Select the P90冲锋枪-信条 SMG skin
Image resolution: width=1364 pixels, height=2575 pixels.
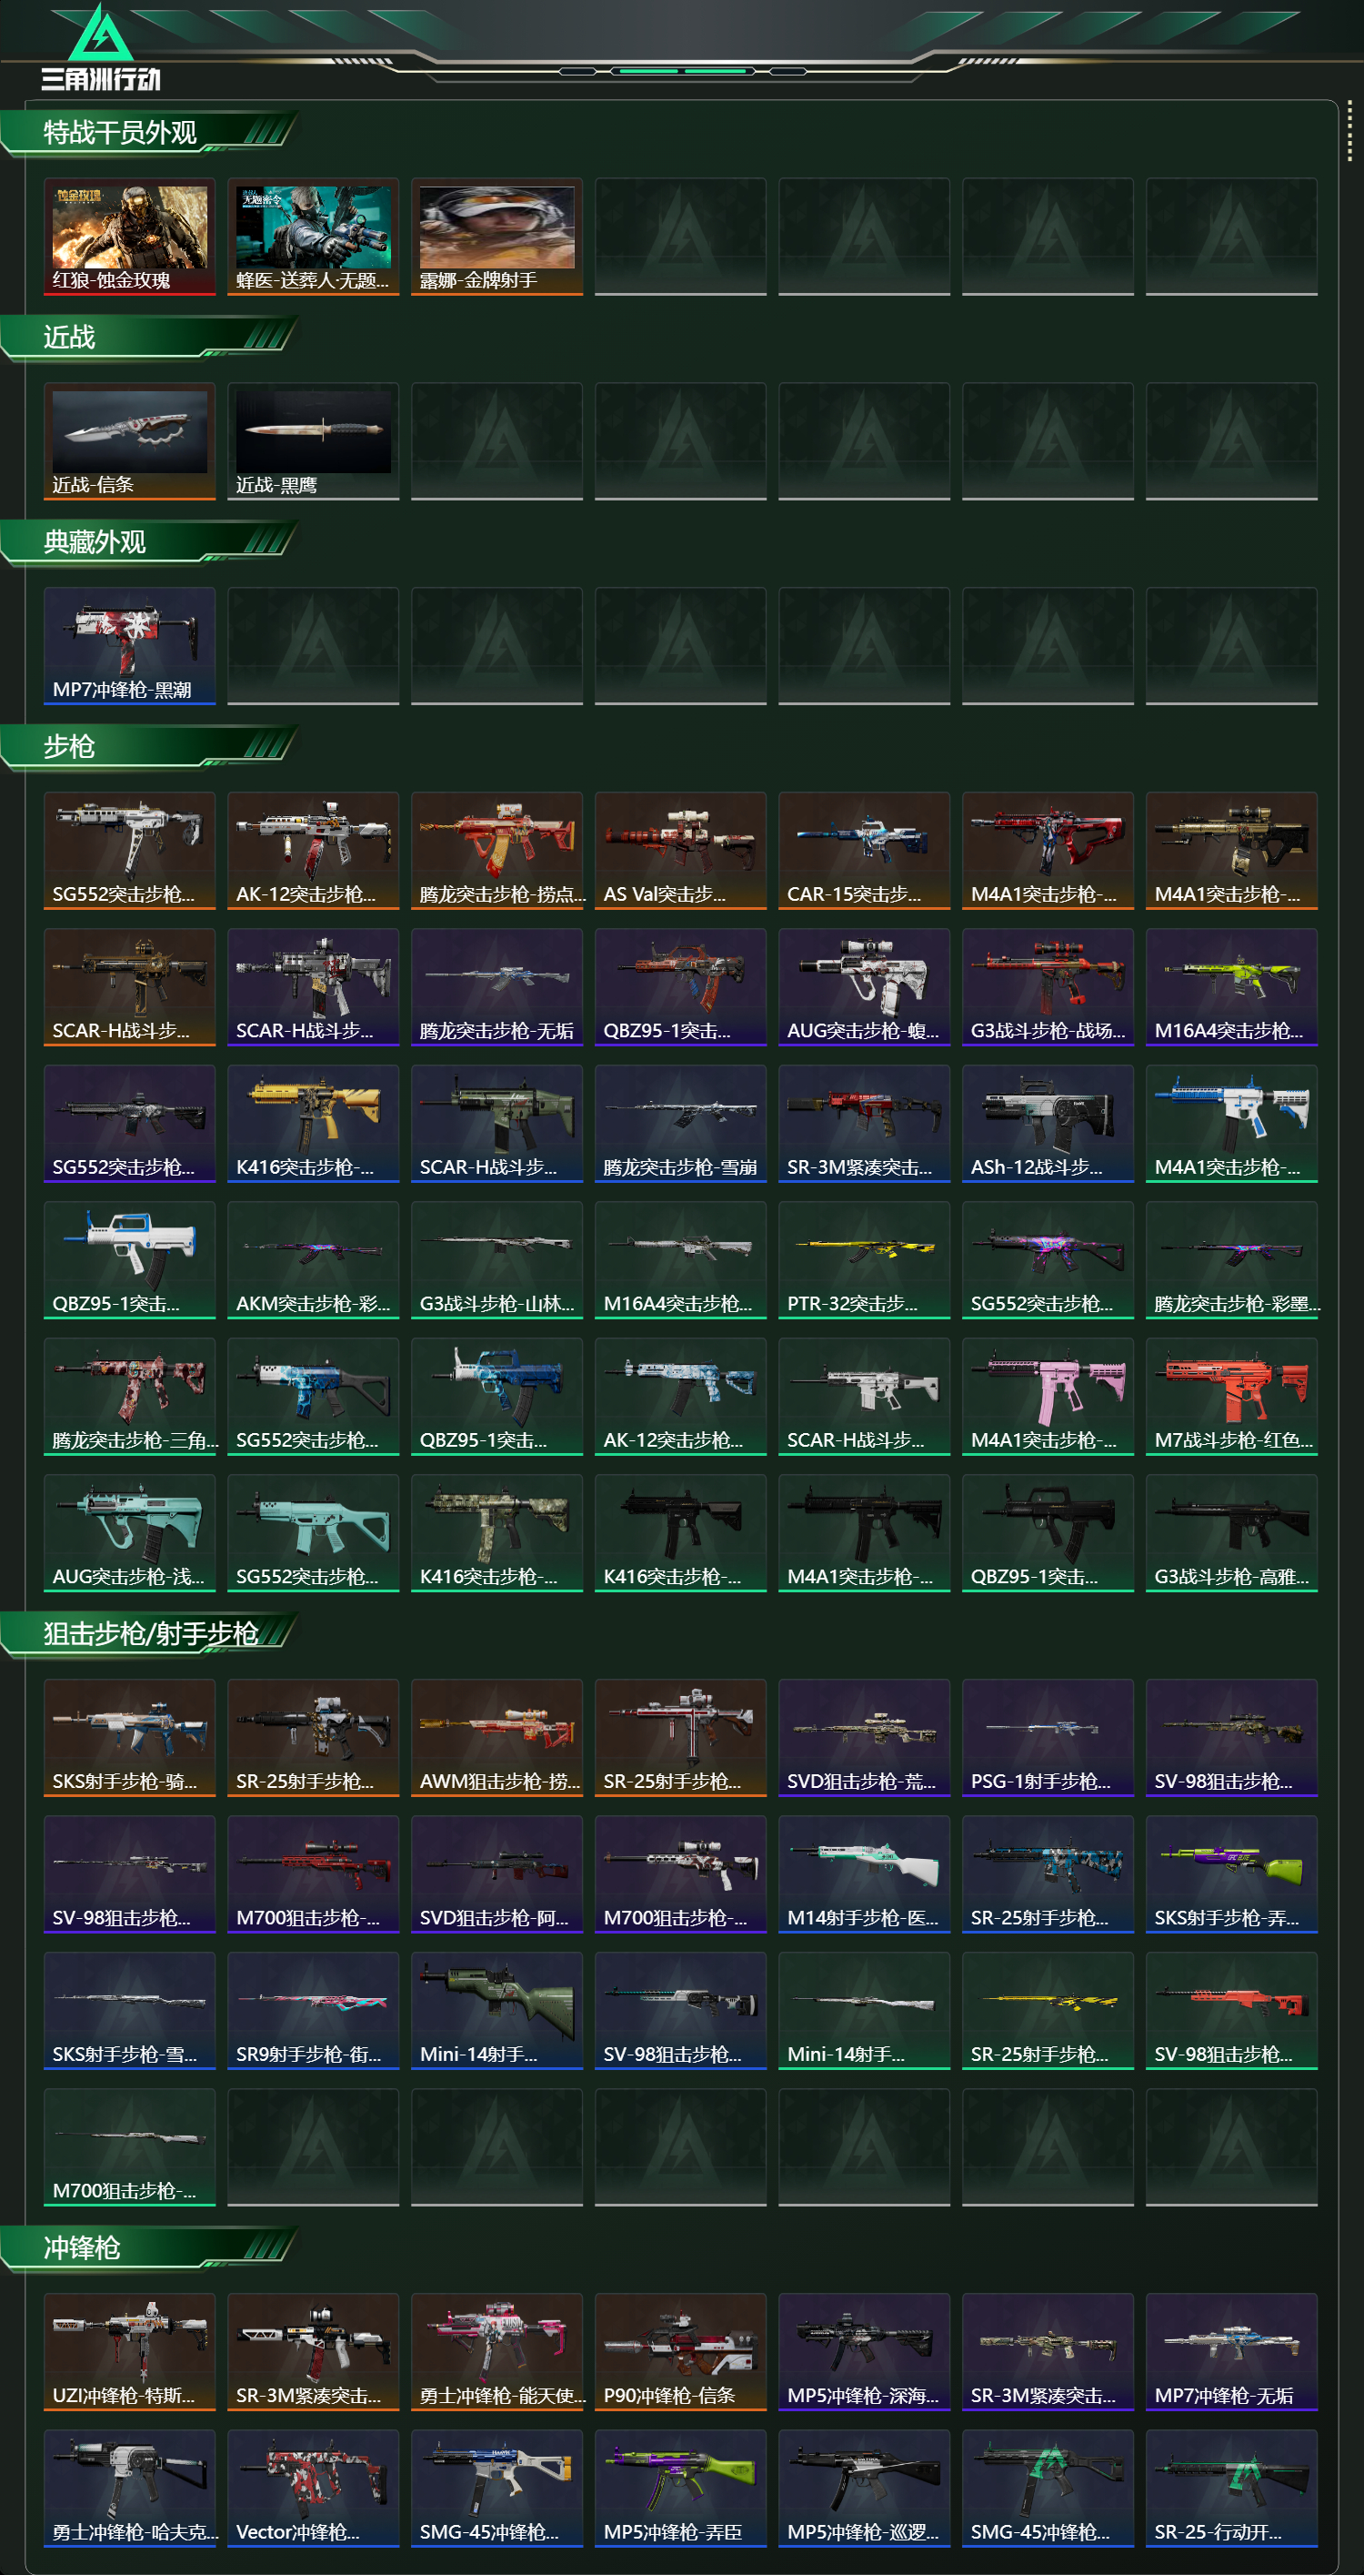click(680, 2353)
